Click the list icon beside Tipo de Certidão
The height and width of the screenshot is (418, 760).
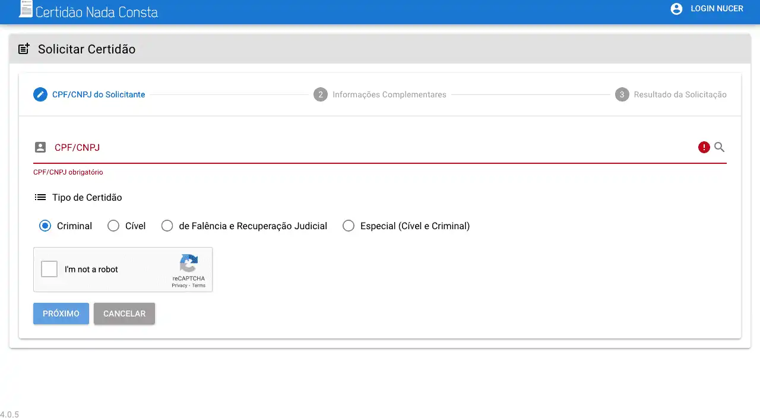coord(40,197)
